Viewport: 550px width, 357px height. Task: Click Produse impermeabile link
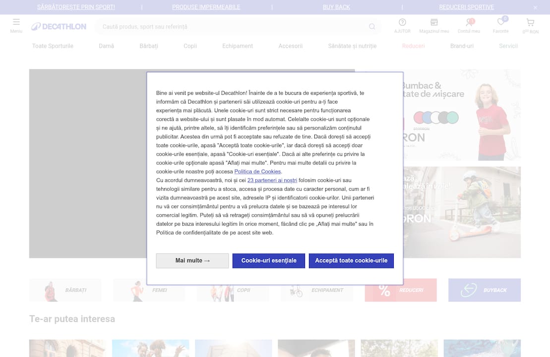click(x=206, y=7)
